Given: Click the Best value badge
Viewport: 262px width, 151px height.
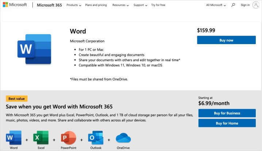Looking at the screenshot, I should tap(16, 98).
